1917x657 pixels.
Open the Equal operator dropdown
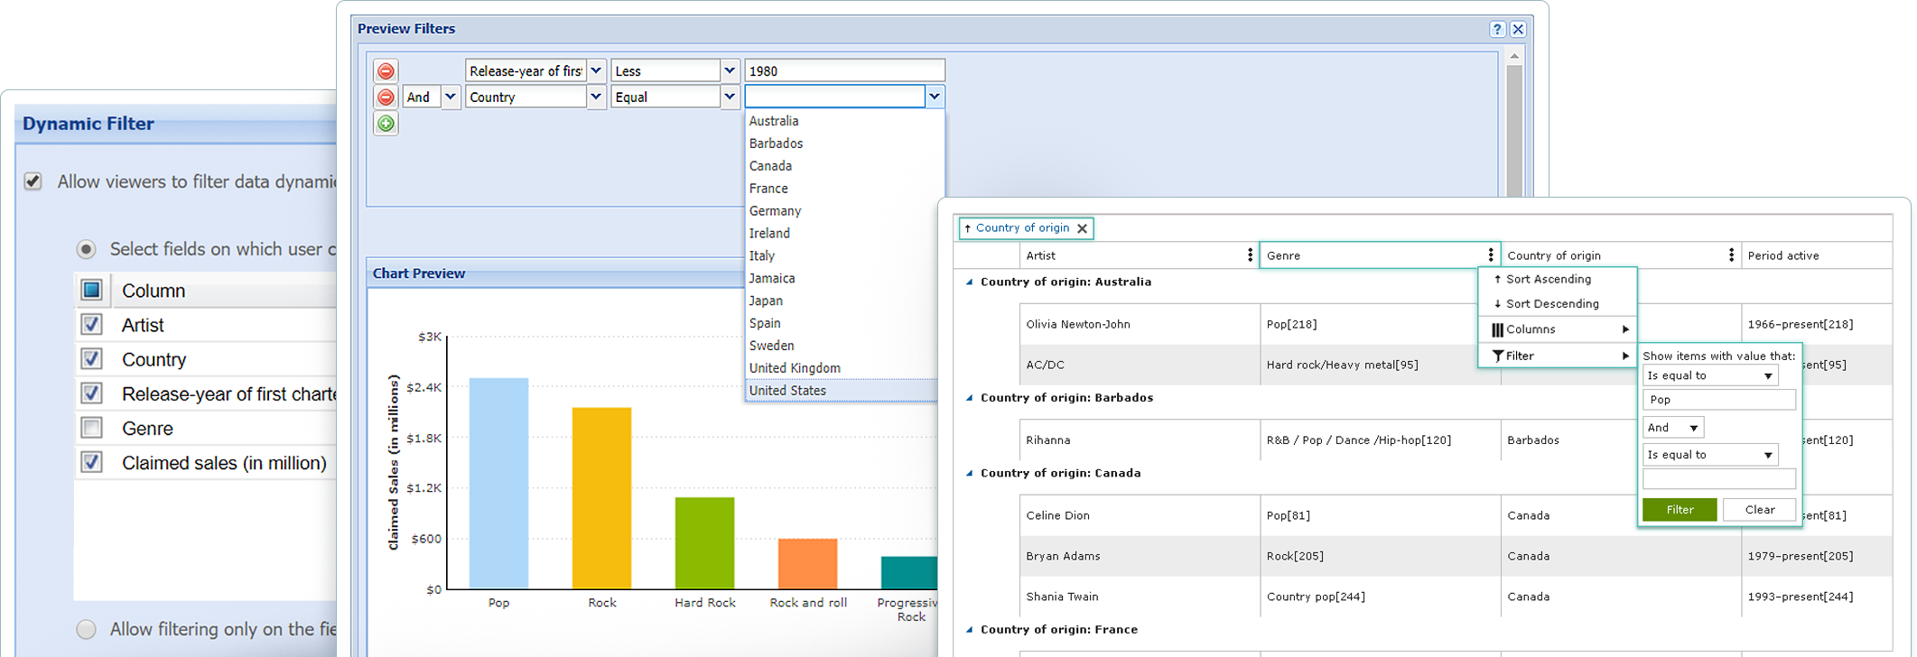tap(729, 97)
